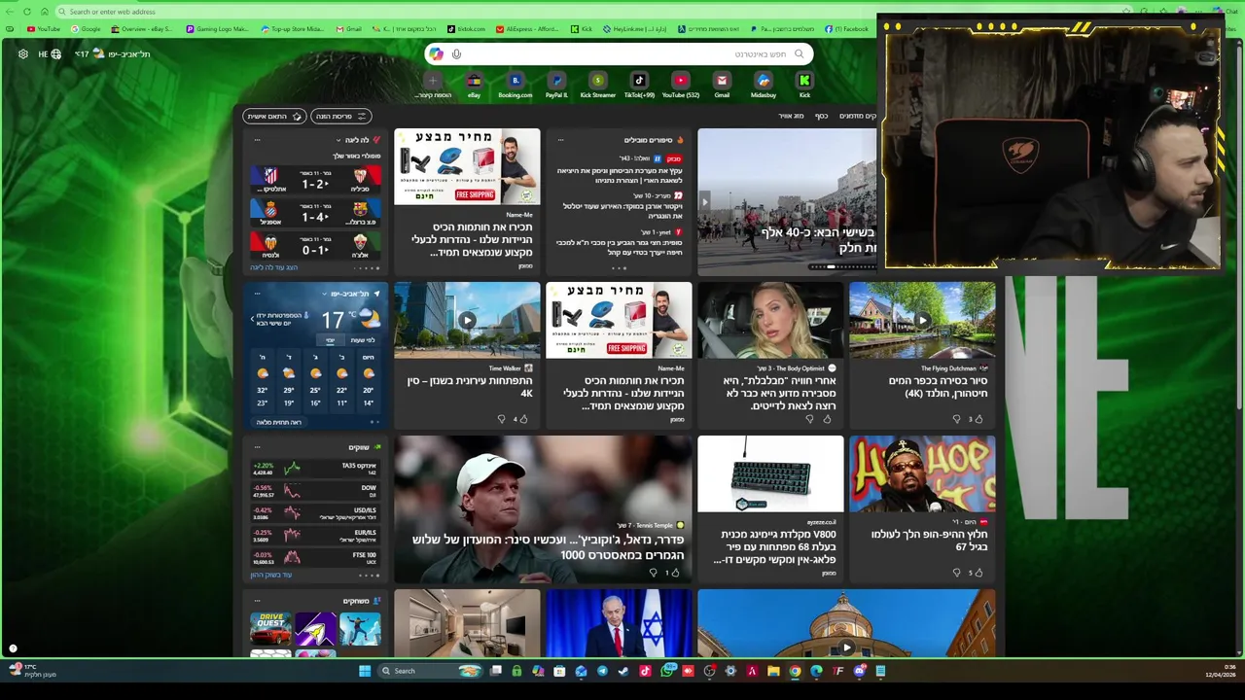
Task: Like the Time Walker video card
Action: pos(522,419)
